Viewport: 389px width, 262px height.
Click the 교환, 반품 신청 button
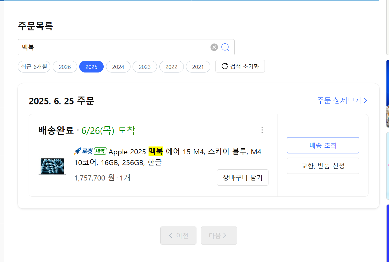tap(323, 166)
